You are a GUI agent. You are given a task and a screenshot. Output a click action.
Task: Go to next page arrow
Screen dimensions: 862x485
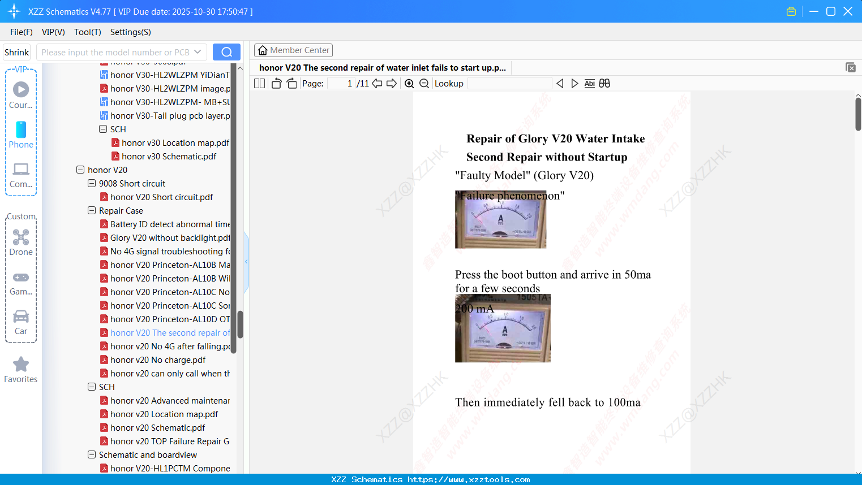392,83
